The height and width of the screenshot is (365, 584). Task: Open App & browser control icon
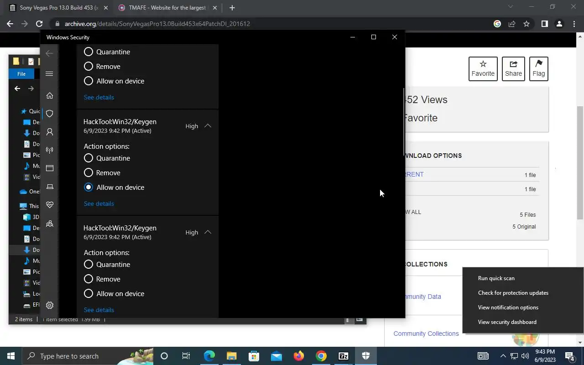point(50,168)
